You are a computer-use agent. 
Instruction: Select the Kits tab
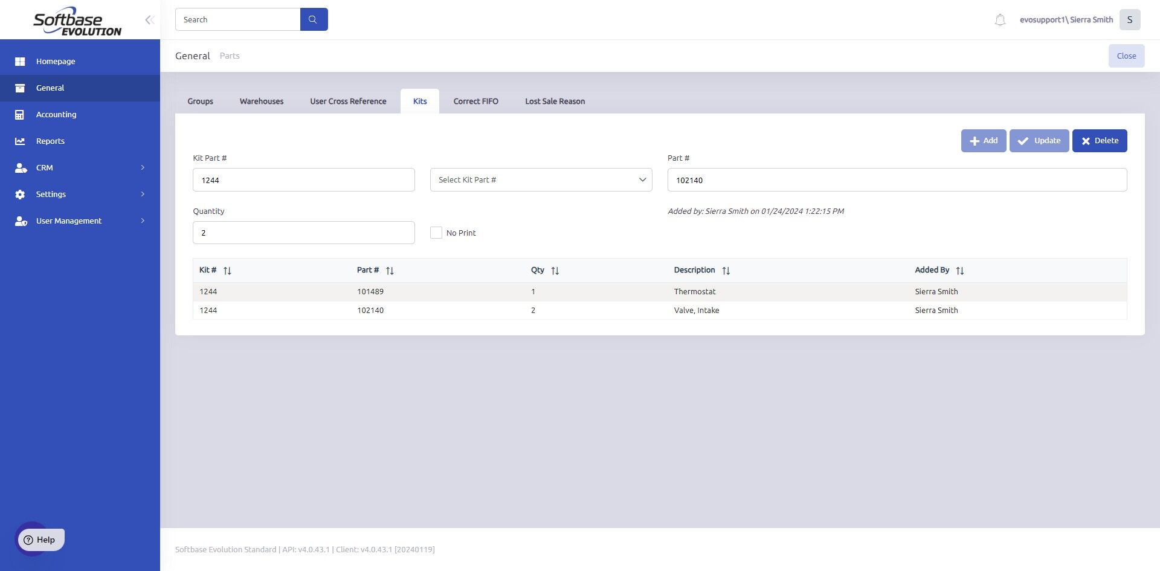(420, 102)
